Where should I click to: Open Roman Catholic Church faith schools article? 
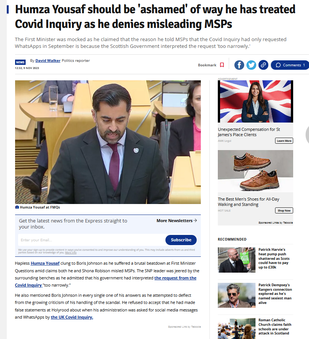[275, 327]
